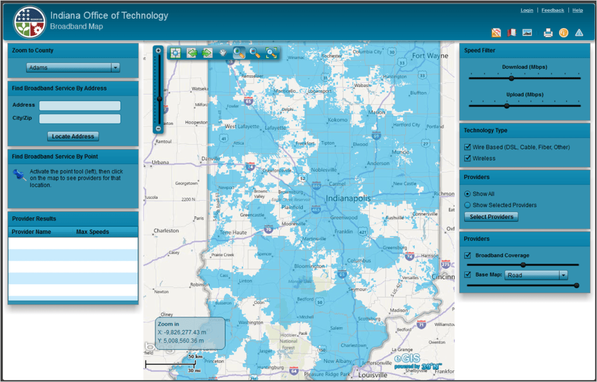
Task: Click the Provider Results panel header
Action: point(73,218)
